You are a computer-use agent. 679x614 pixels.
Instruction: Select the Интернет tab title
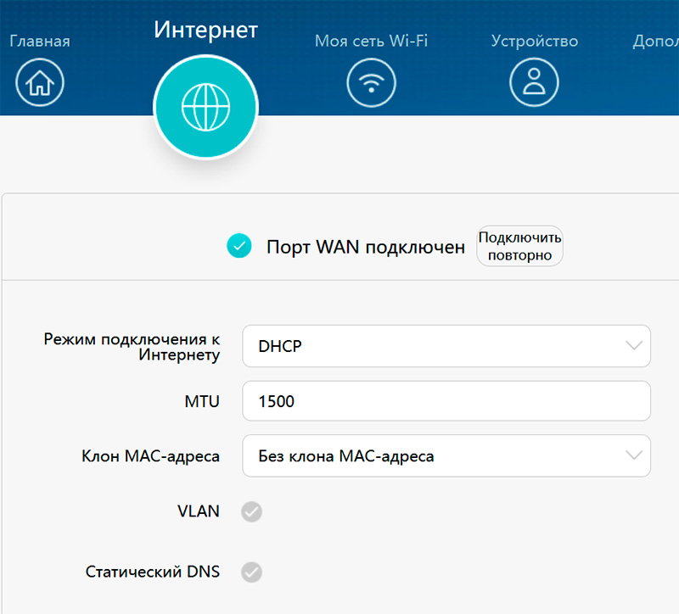click(205, 31)
